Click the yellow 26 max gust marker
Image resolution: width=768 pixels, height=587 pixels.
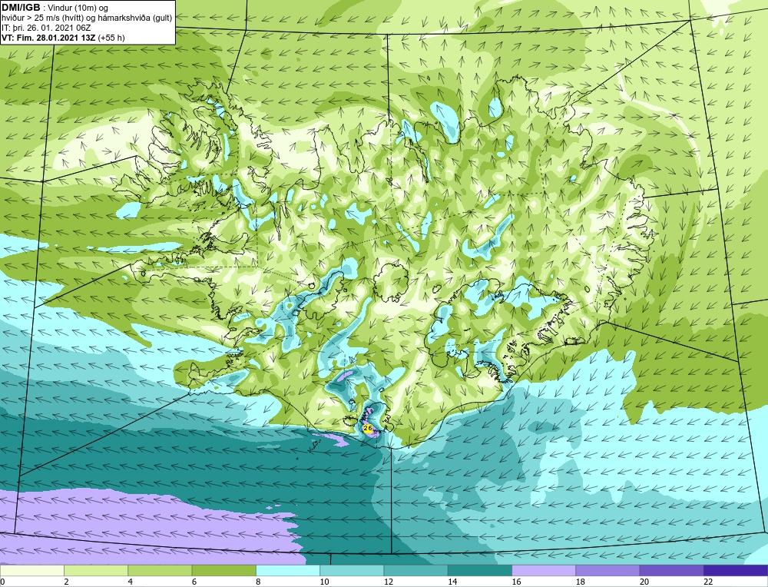(x=368, y=428)
